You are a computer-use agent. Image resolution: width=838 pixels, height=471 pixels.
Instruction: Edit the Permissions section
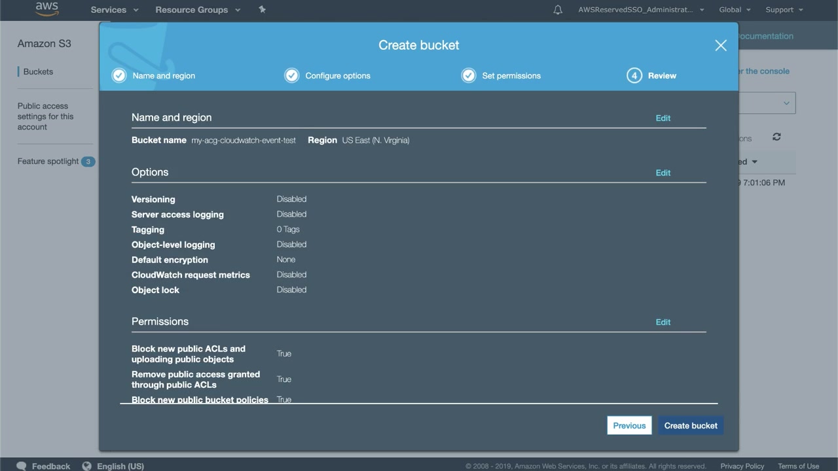click(x=663, y=322)
